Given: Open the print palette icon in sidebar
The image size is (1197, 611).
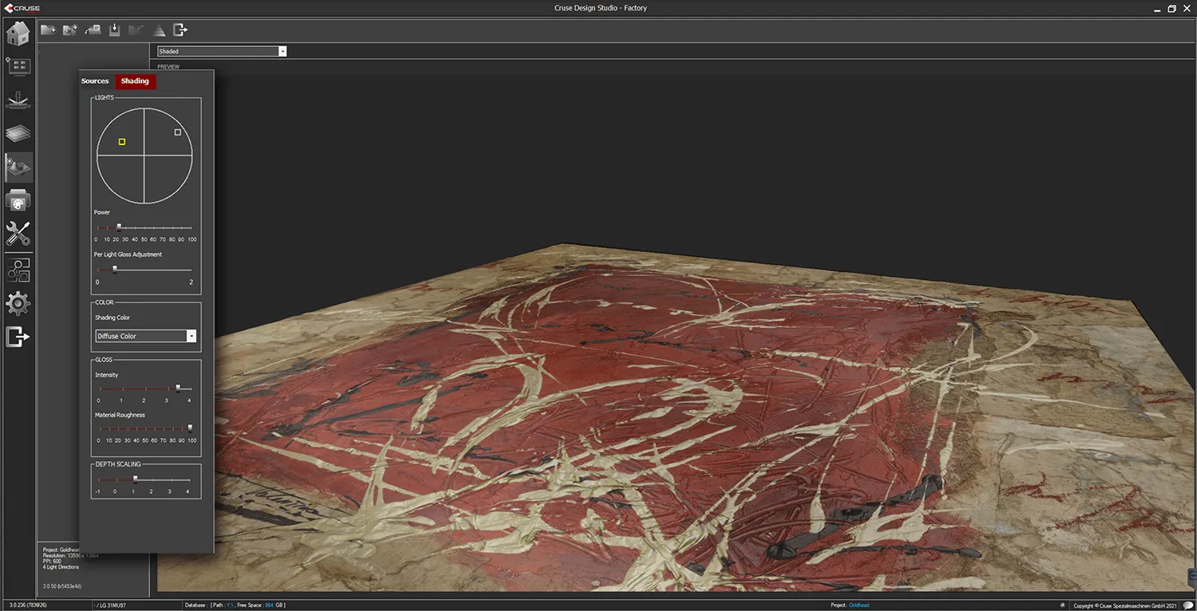Looking at the screenshot, I should click(x=18, y=200).
